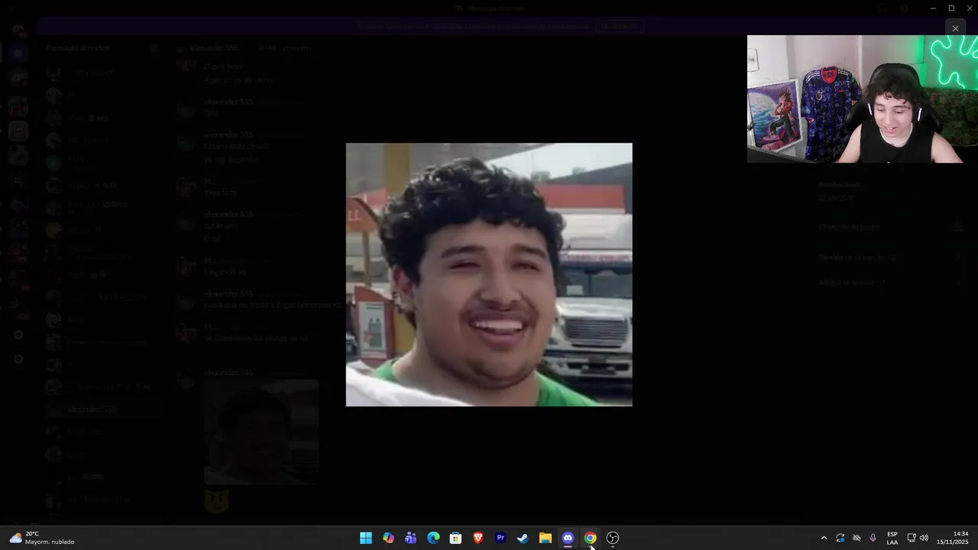Screen dimensions: 978x550
Task: Launch Copilot from the taskbar
Action: pyautogui.click(x=388, y=538)
